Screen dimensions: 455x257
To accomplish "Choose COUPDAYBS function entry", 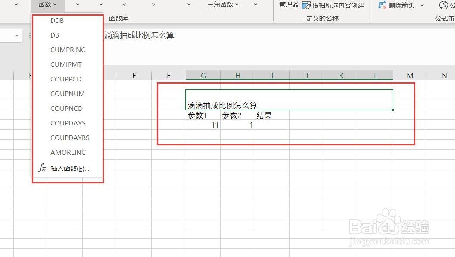I will [x=70, y=138].
